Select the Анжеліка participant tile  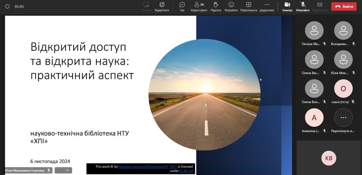click(314, 118)
